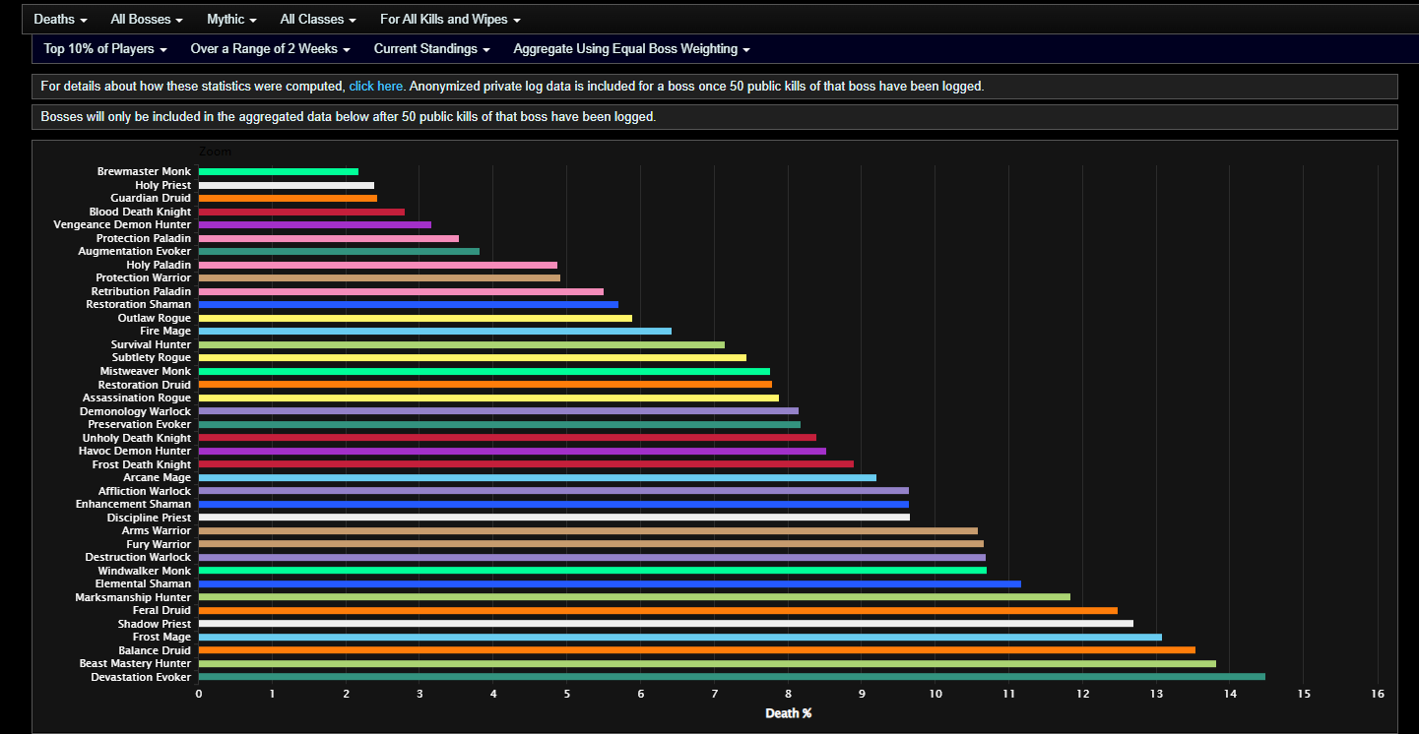Click the Destruction Warlock bar
This screenshot has height=734, width=1419.
[x=592, y=557]
